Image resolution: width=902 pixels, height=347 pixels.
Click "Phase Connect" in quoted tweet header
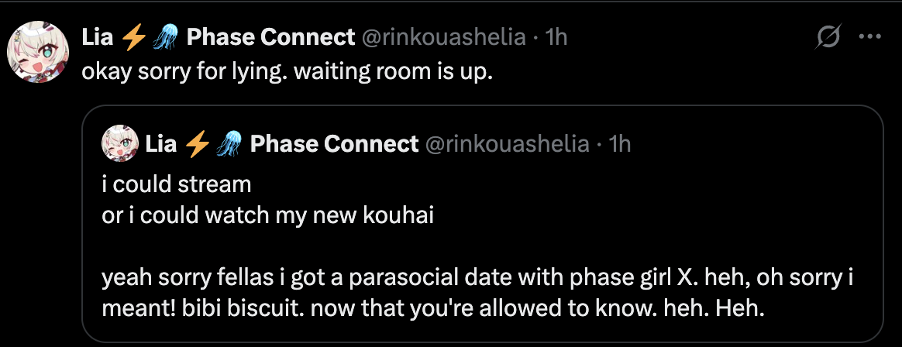point(335,144)
